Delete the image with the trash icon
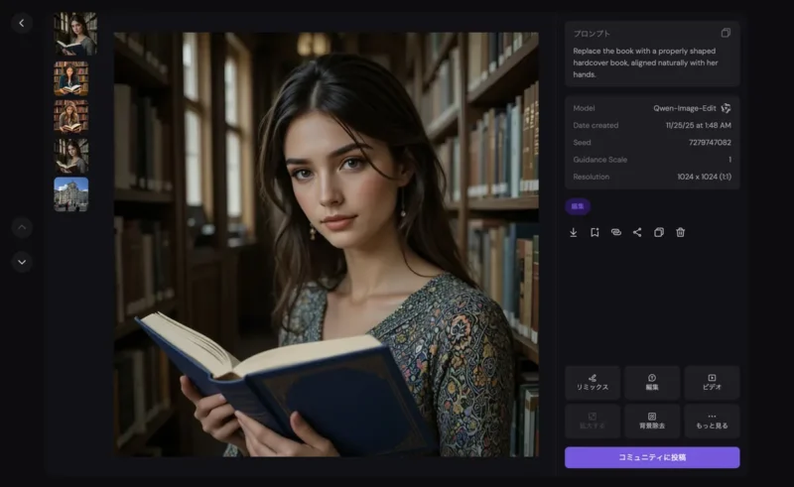The image size is (794, 487). tap(680, 232)
